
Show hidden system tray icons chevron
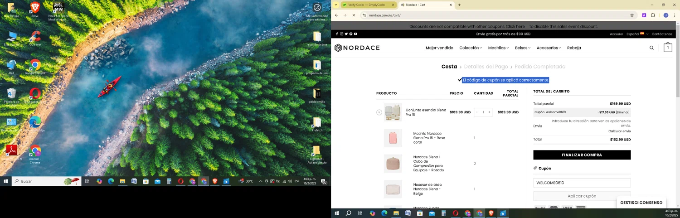(x=260, y=181)
